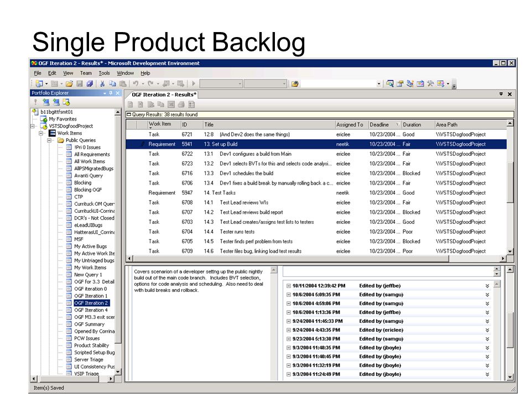Sort by the Title column header
531x398 pixels.
[x=269, y=124]
